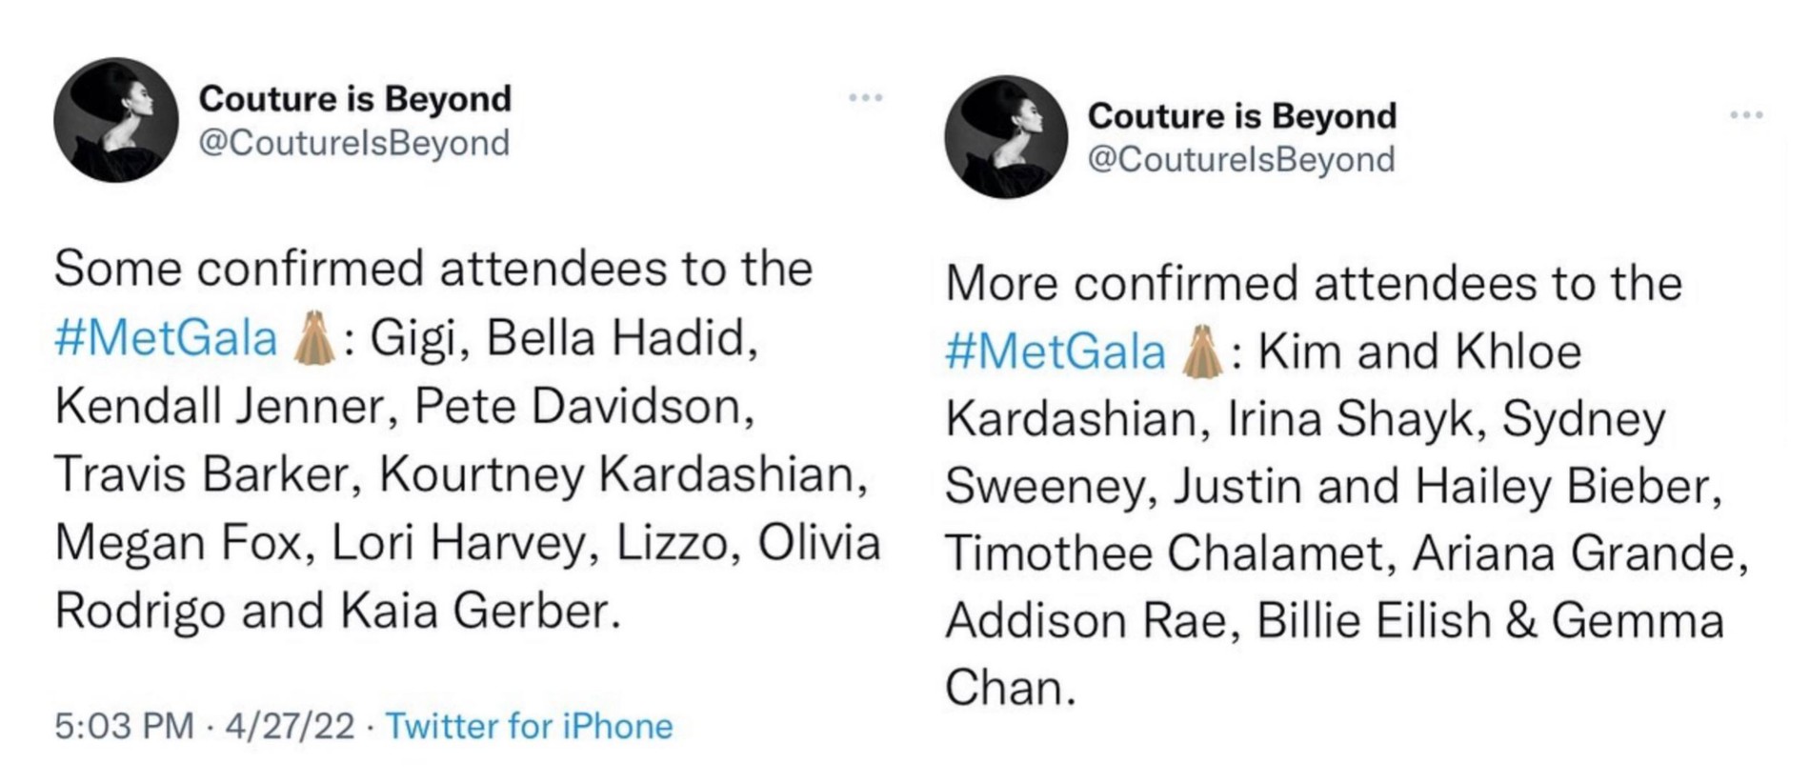Open the #MetGala hashtag in the right tweet
The height and width of the screenshot is (784, 1810).
(1056, 352)
